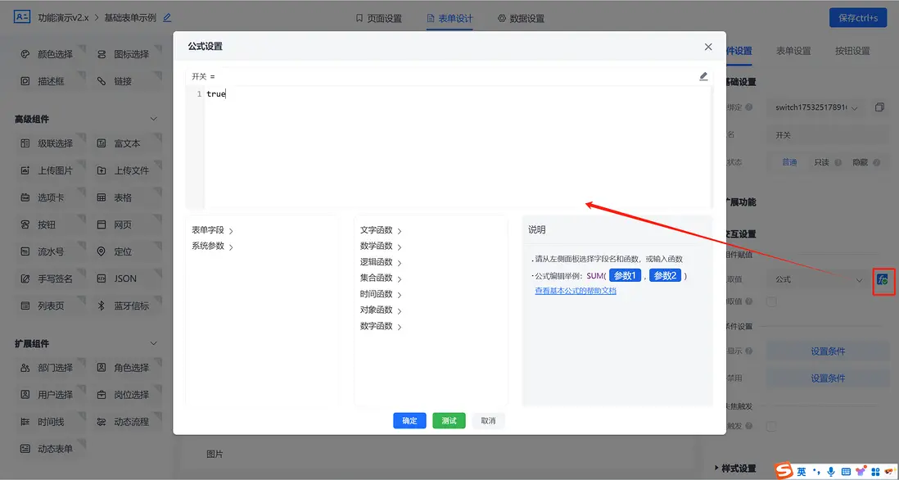The width and height of the screenshot is (899, 480).
Task: Click the 保存ctrl+s button
Action: (858, 18)
